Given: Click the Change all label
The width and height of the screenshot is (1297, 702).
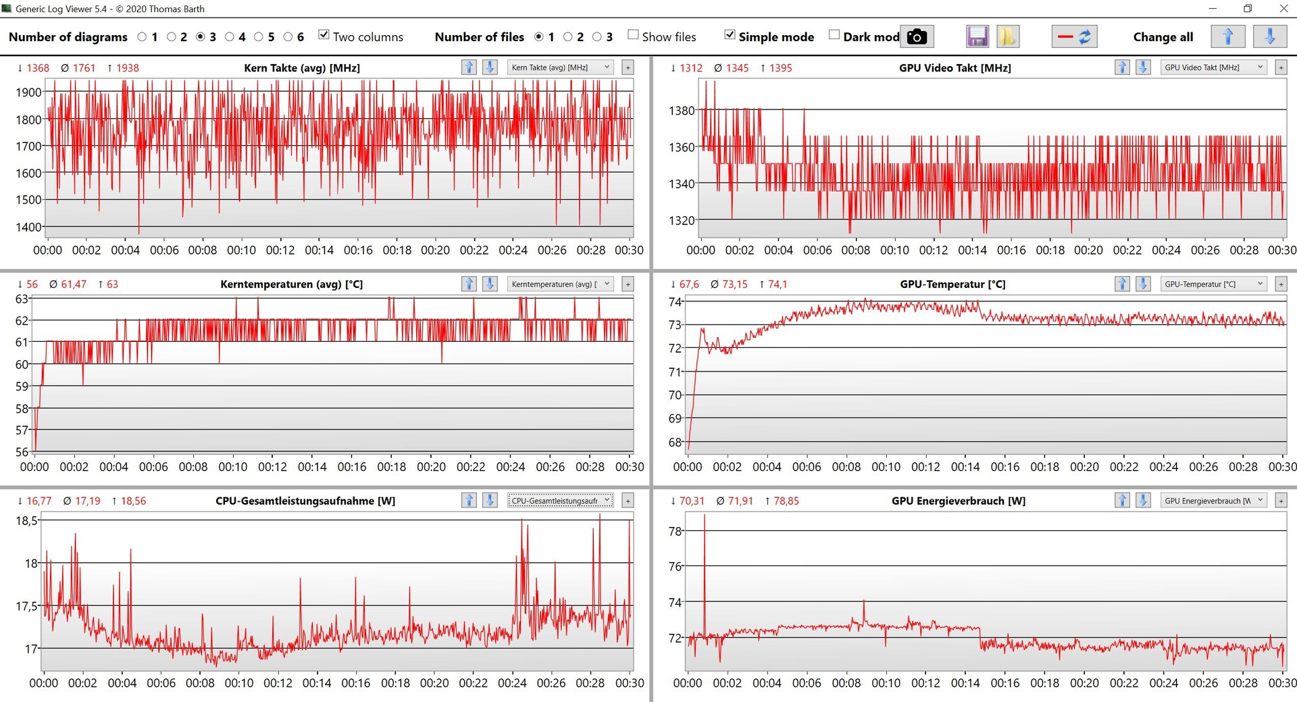Looking at the screenshot, I should point(1163,36).
